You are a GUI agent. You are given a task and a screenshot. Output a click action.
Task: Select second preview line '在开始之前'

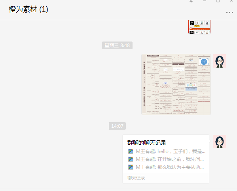click(x=170, y=159)
